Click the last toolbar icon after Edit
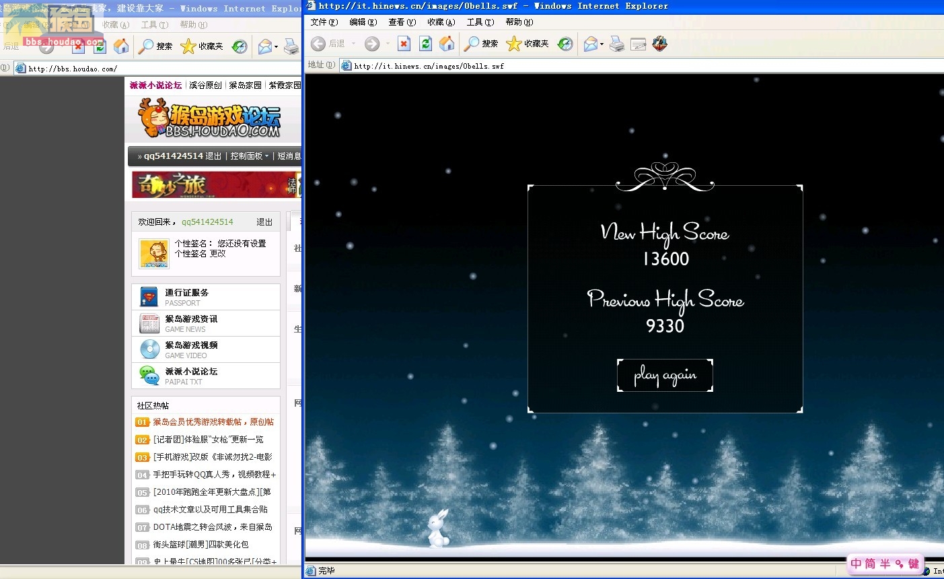This screenshot has height=579, width=944. 660,44
